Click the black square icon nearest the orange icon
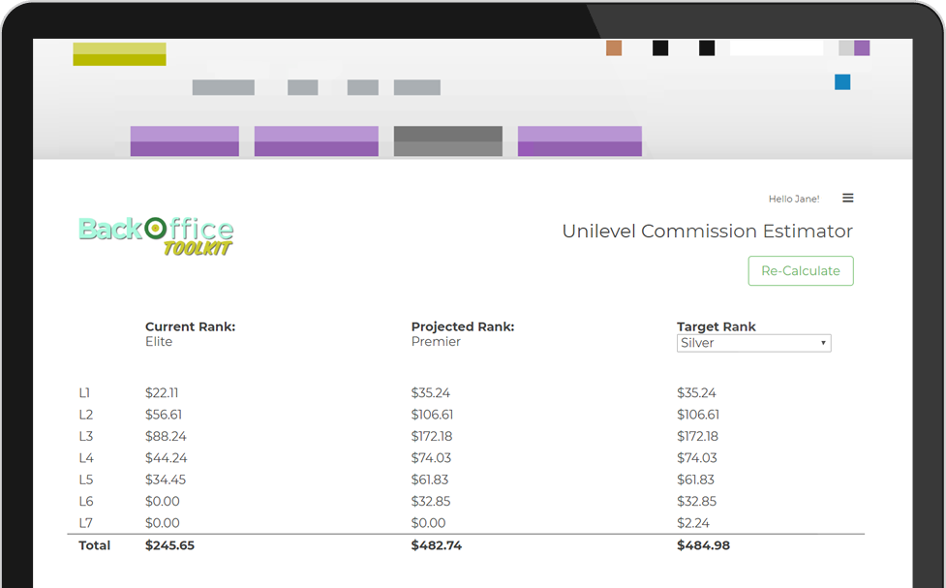The width and height of the screenshot is (946, 588). [x=660, y=48]
